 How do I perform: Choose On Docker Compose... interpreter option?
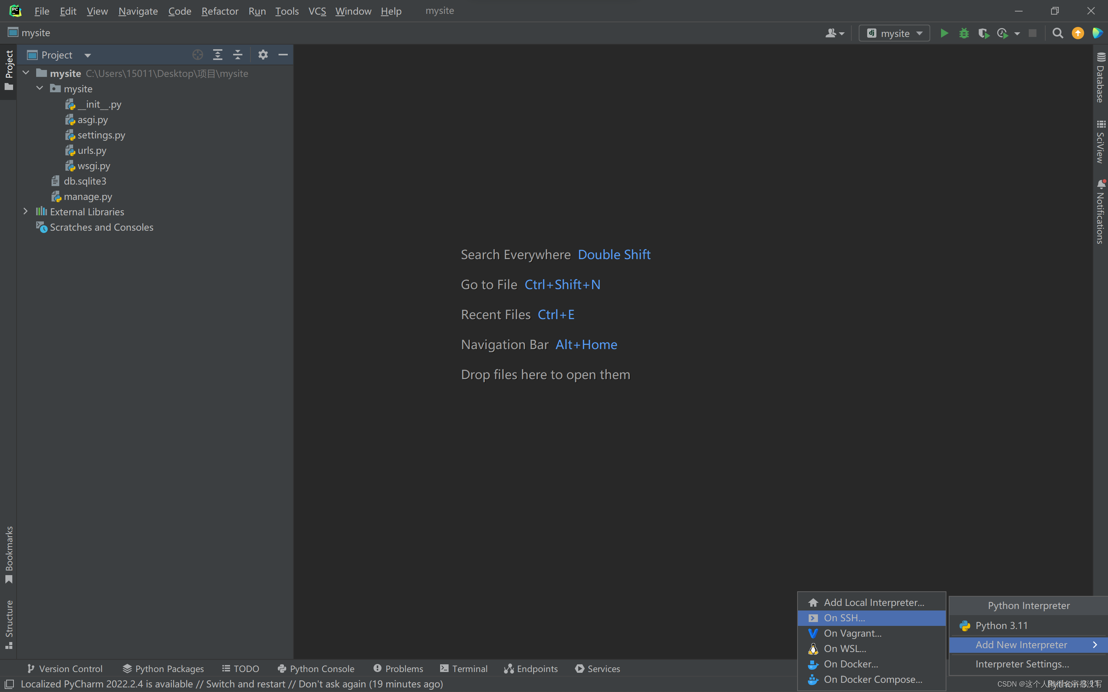pyautogui.click(x=872, y=679)
